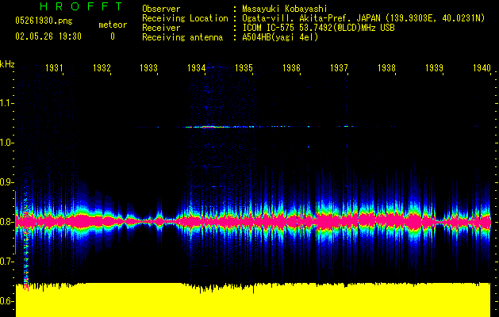
Task: Click the 1936 time axis marker
Action: (291, 67)
